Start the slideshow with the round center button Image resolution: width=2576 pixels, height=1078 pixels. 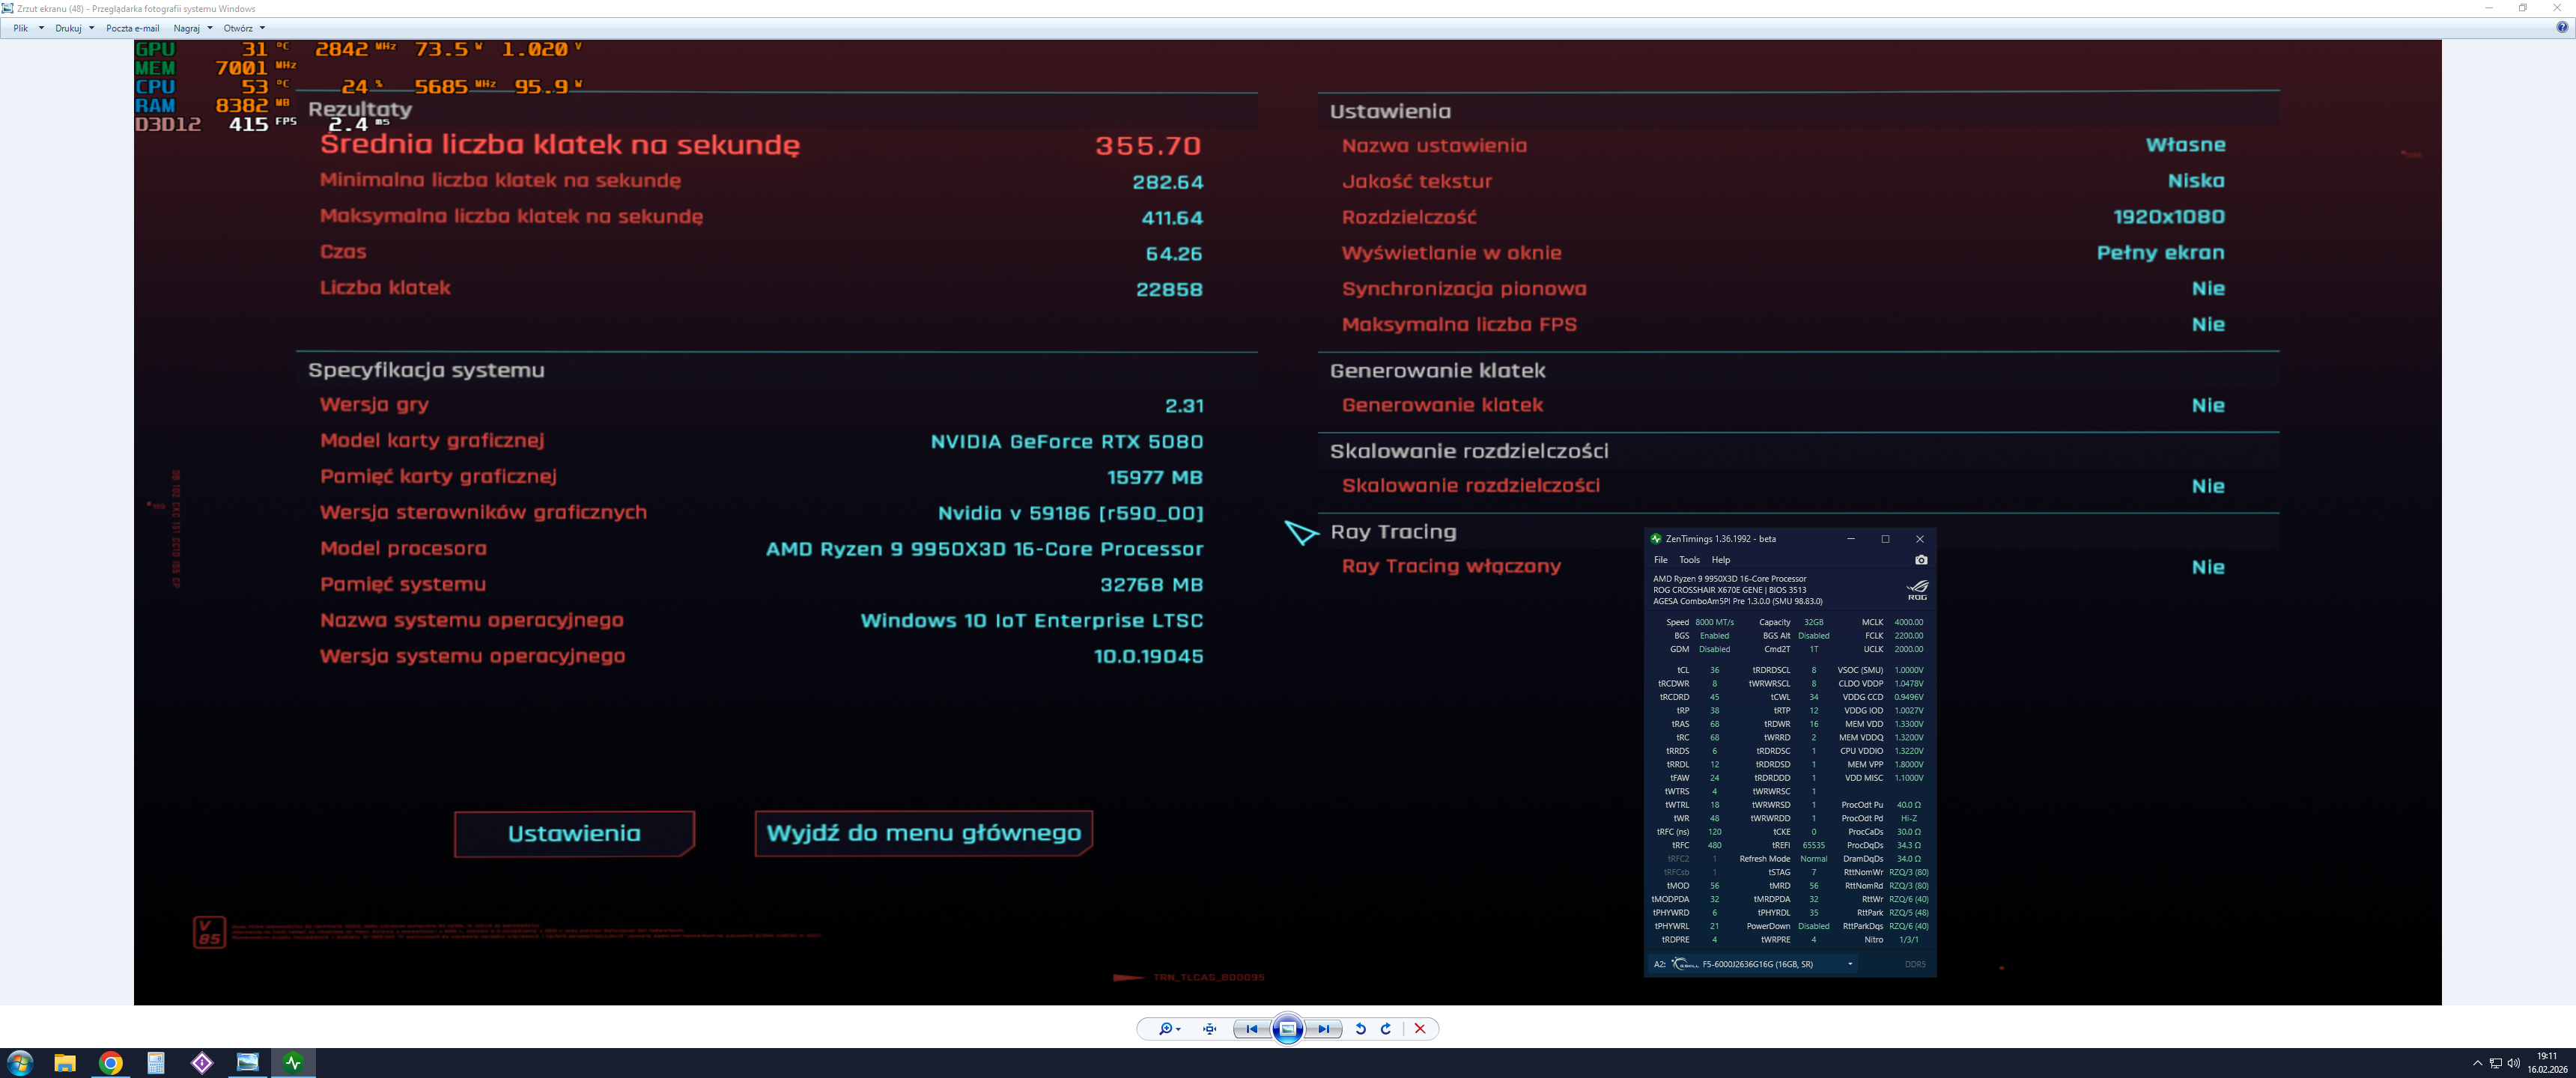tap(1288, 1029)
